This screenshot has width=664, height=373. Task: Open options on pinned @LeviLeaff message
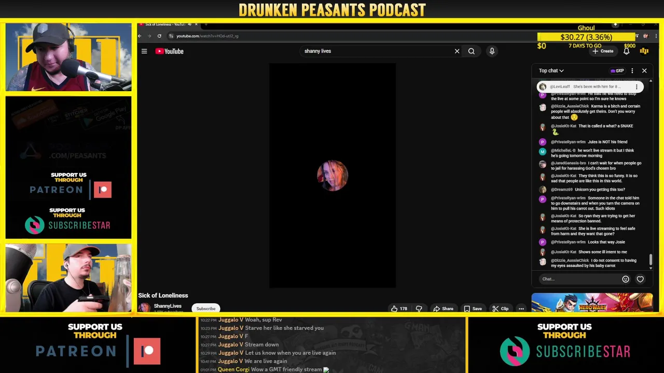637,87
